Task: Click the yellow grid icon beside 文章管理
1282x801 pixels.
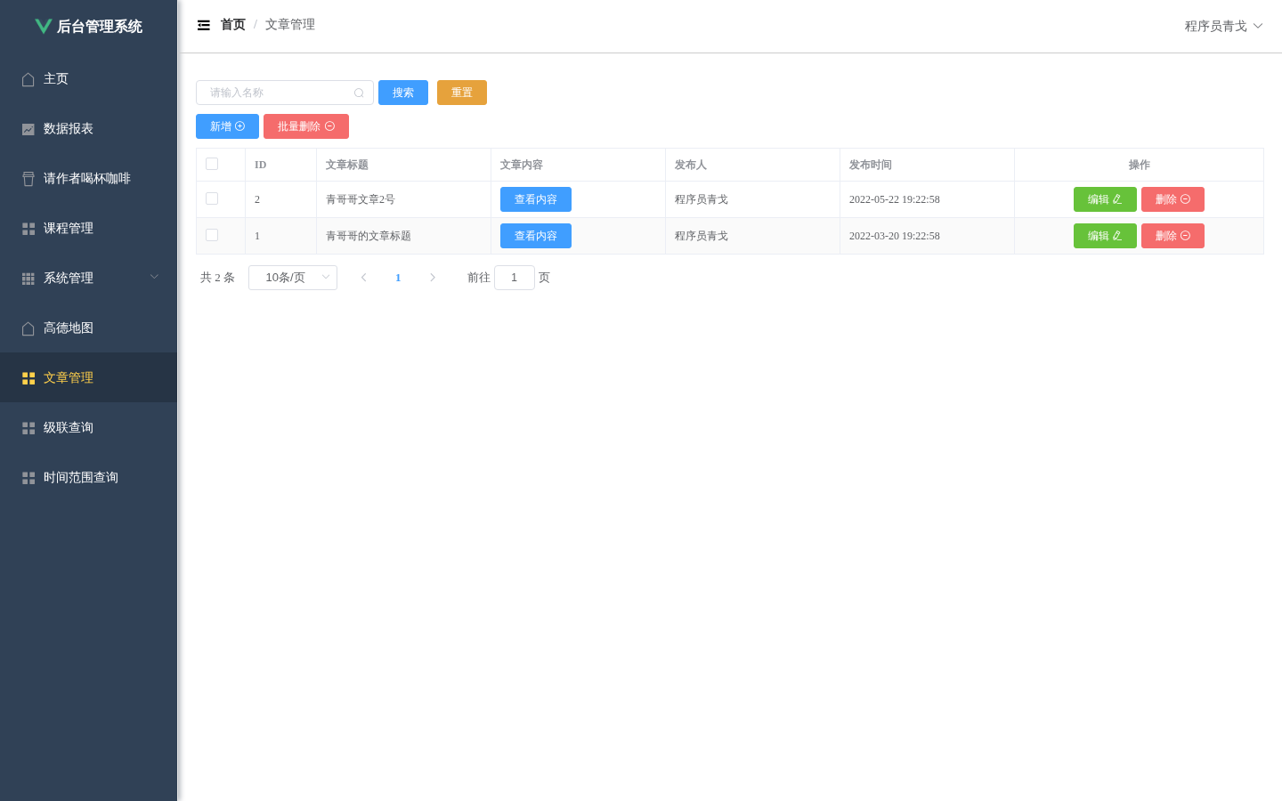Action: tap(28, 378)
